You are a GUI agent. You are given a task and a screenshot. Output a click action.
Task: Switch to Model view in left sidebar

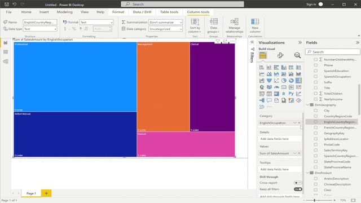6,61
